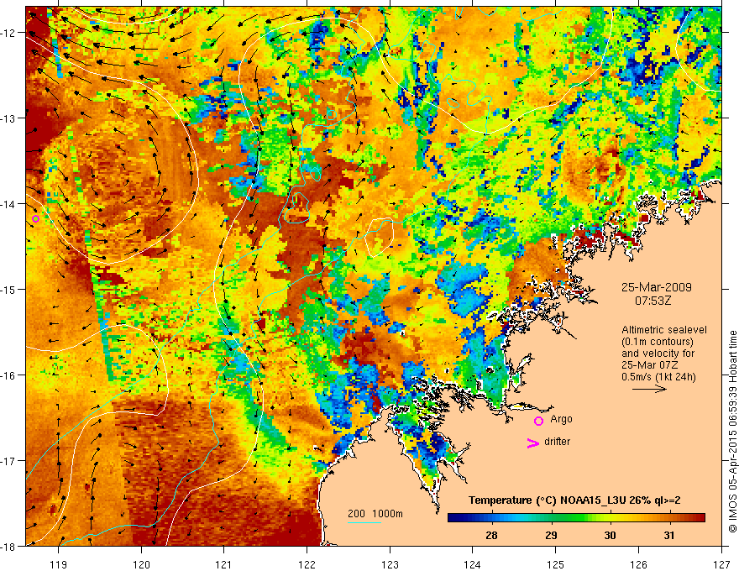Click the cyan 200 1000m isobath legend line
Screen dimensions: 739x571
pos(364,522)
